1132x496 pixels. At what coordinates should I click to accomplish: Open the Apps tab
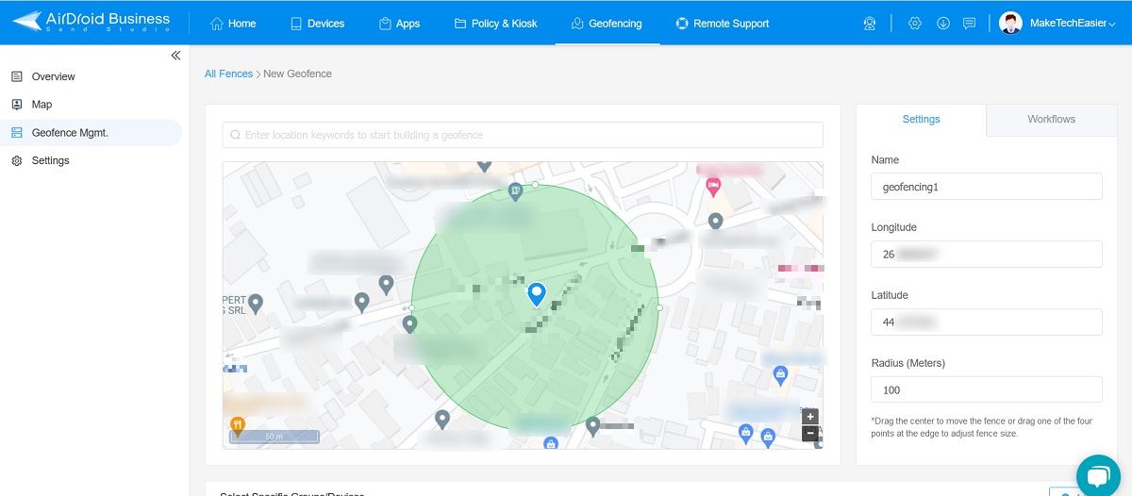[x=399, y=24]
